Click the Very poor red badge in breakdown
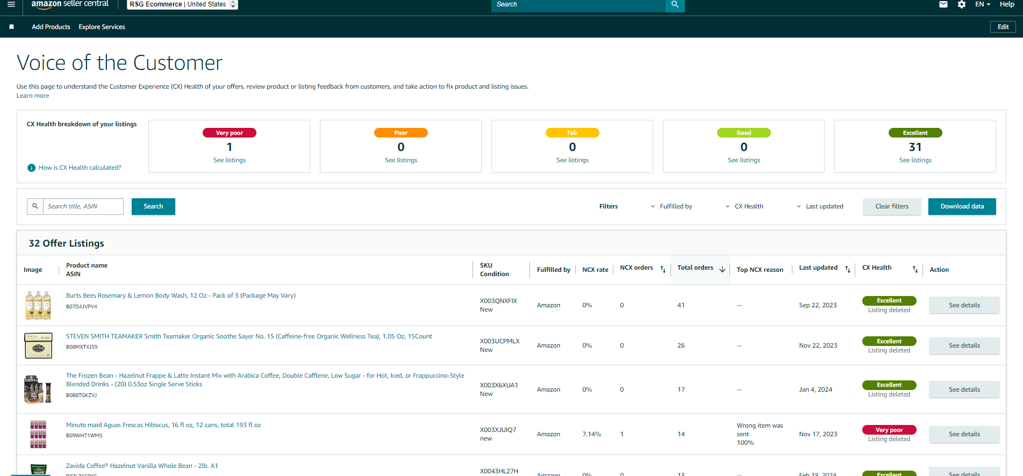Screen dimensions: 1023x476 pos(230,133)
